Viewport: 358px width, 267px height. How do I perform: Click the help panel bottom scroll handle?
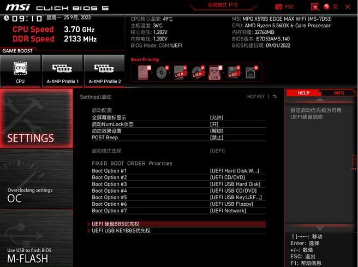(x=320, y=228)
